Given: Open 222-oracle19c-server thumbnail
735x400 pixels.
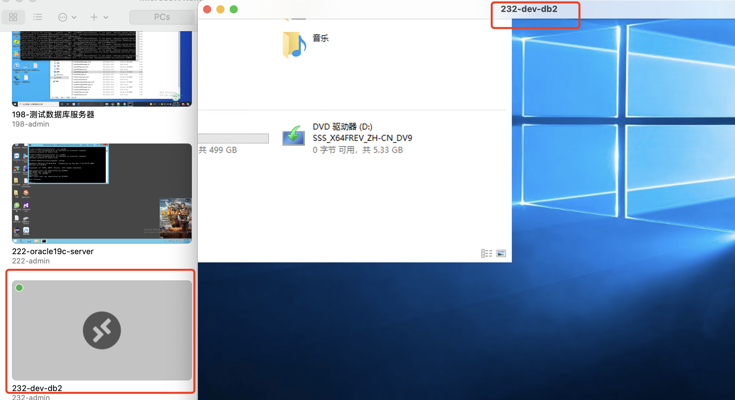Looking at the screenshot, I should [102, 193].
